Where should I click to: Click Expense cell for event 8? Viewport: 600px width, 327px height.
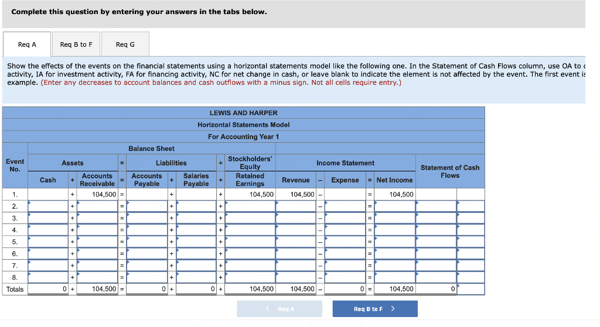point(345,277)
